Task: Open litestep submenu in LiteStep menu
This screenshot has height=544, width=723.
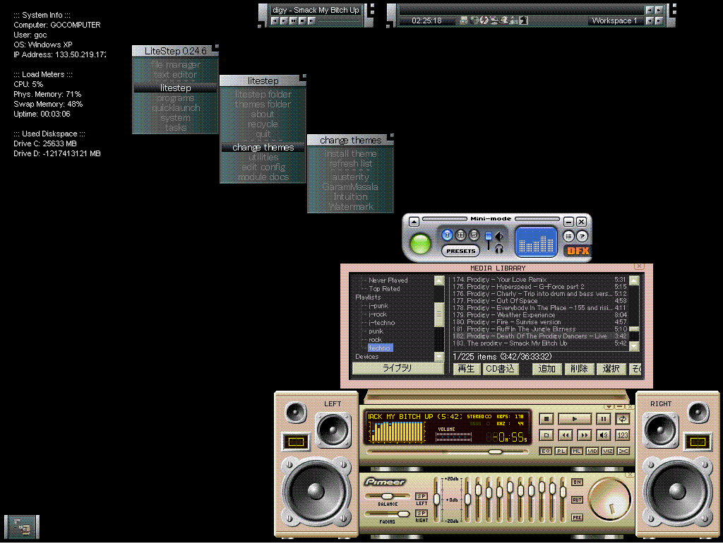Action: (x=175, y=88)
